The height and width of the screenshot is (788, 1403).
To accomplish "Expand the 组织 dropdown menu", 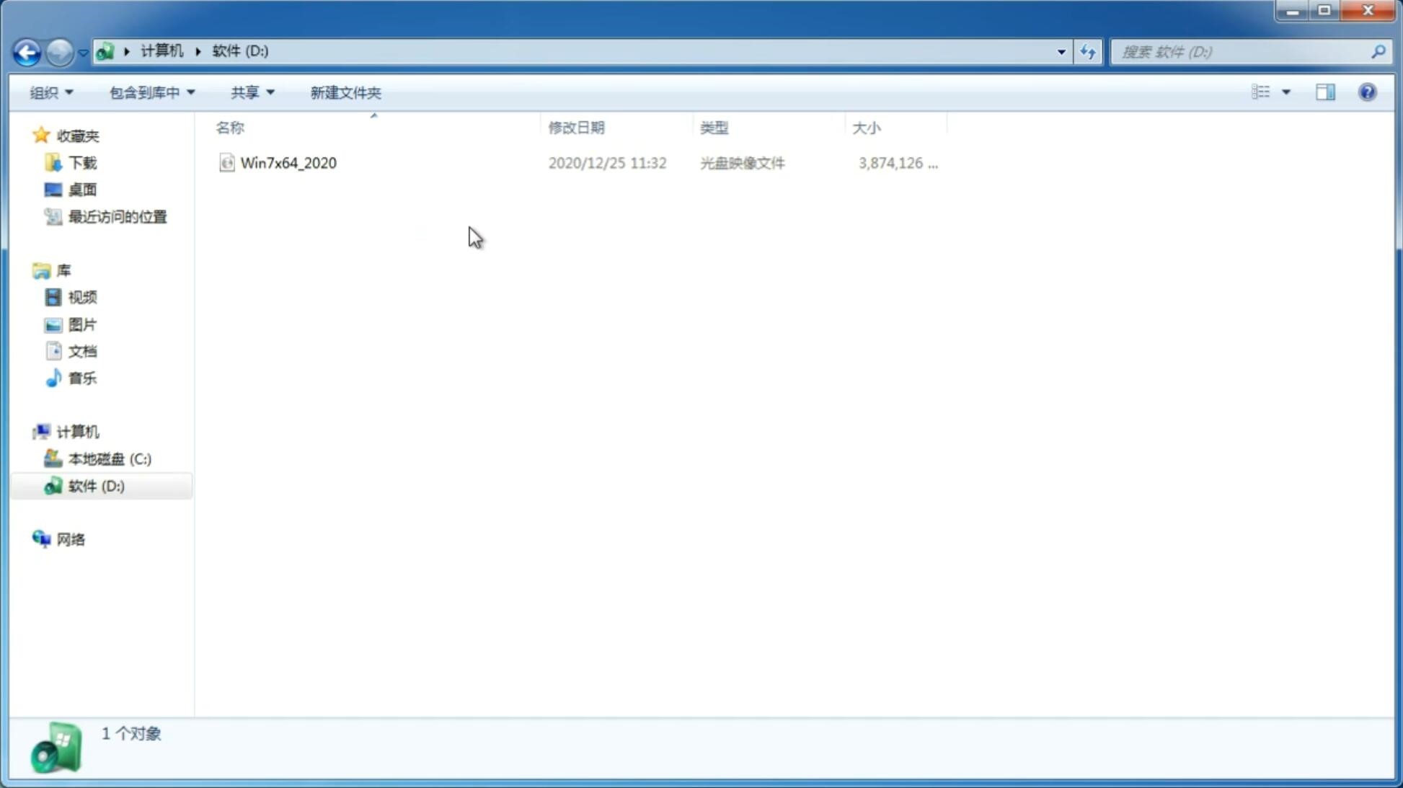I will [x=50, y=92].
